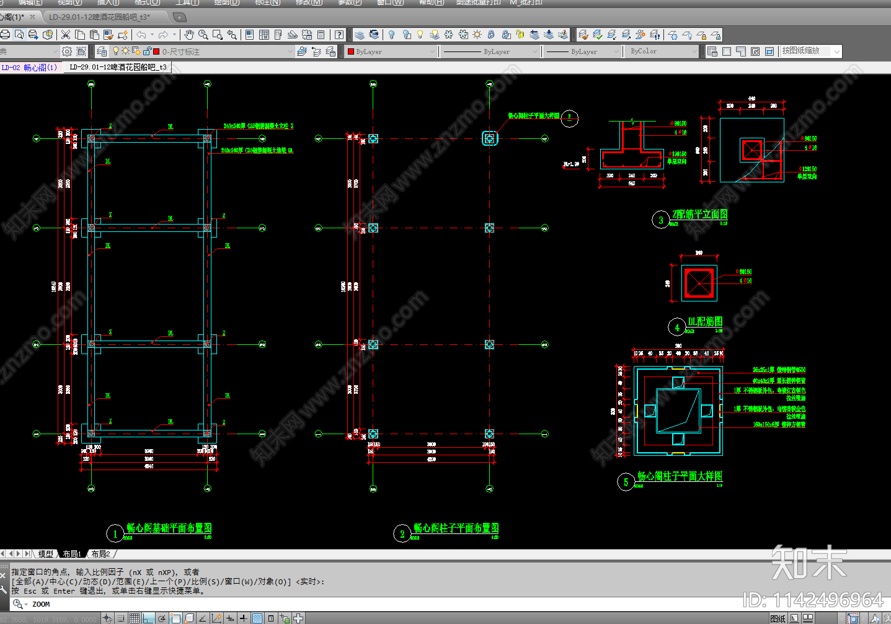This screenshot has height=624, width=891.
Task: Select the Match Properties brush icon
Action: (109, 35)
